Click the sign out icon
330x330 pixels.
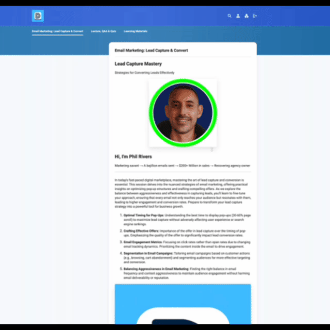tap(255, 16)
